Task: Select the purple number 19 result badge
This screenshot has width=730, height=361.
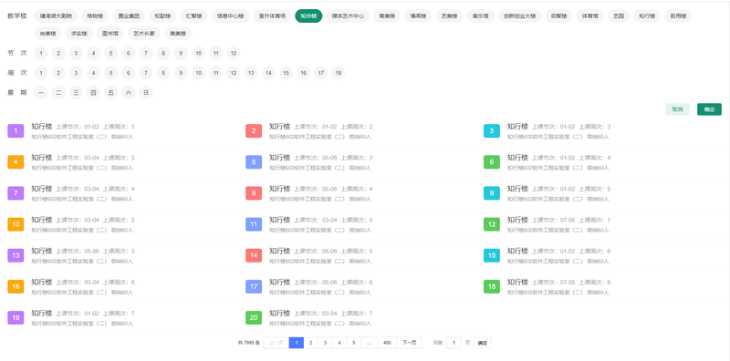Action: pyautogui.click(x=16, y=318)
